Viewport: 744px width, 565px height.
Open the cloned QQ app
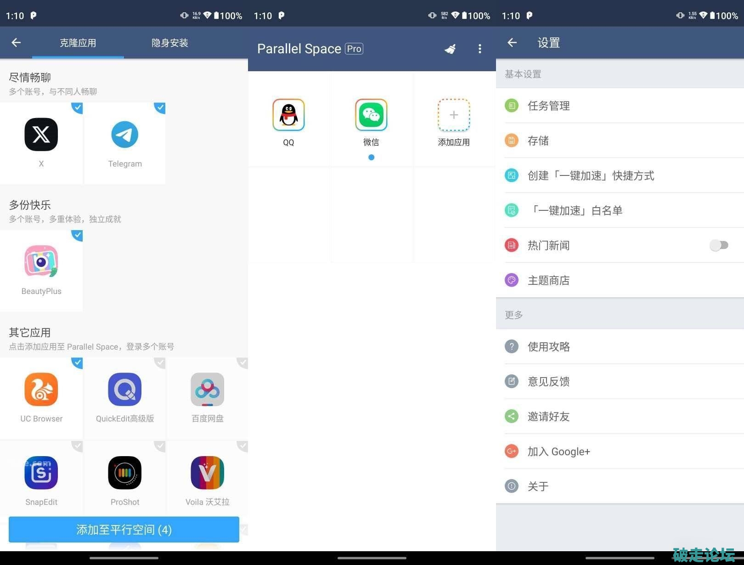pos(288,115)
